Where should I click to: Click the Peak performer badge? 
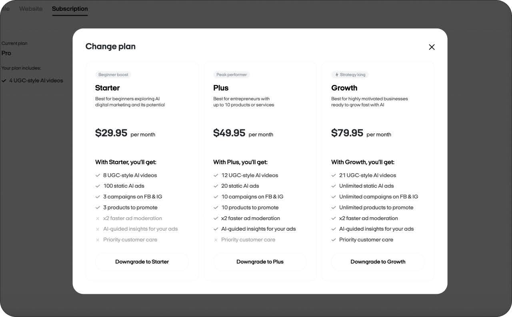pos(231,75)
